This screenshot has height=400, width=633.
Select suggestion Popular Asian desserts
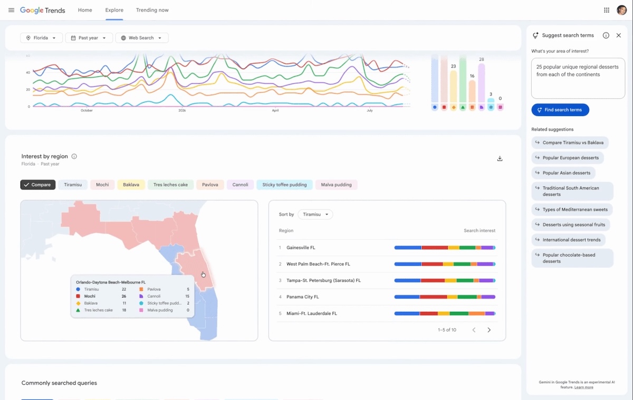pyautogui.click(x=563, y=173)
